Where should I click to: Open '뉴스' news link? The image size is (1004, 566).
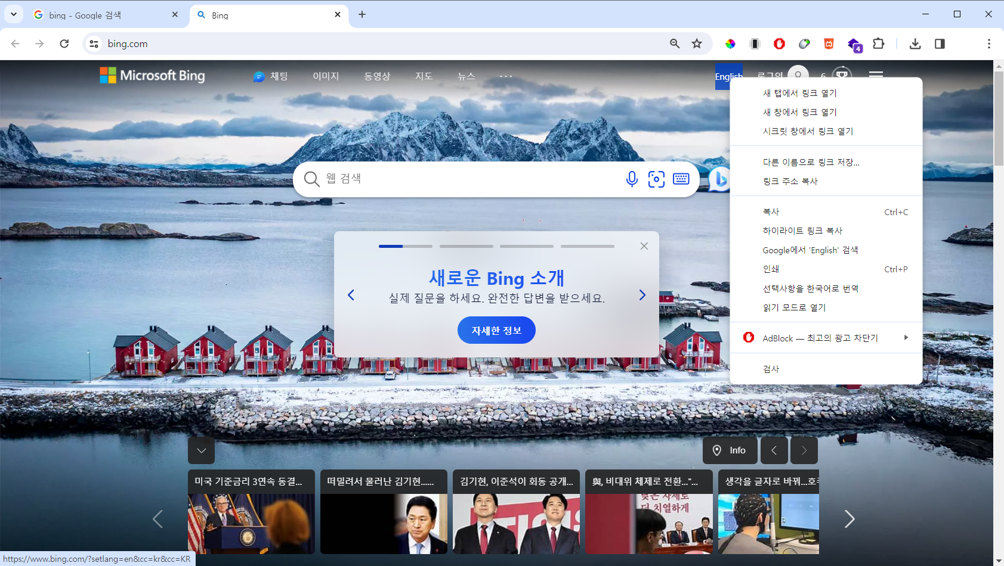[x=466, y=76]
